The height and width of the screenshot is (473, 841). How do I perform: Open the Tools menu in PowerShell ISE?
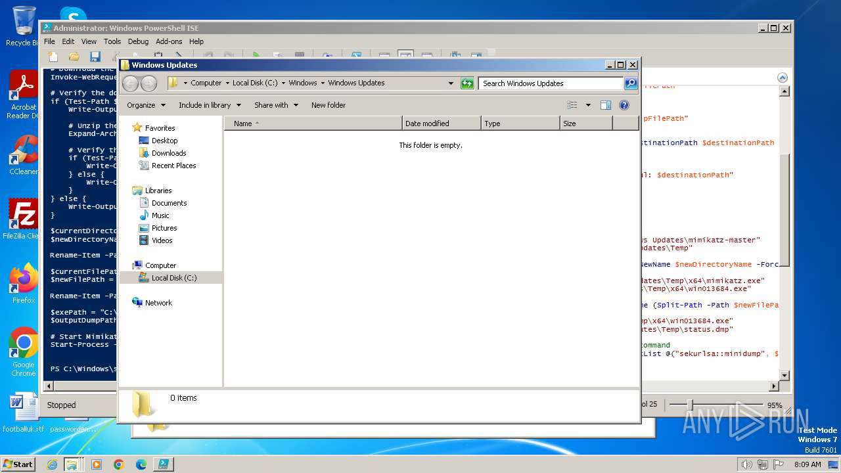click(112, 41)
